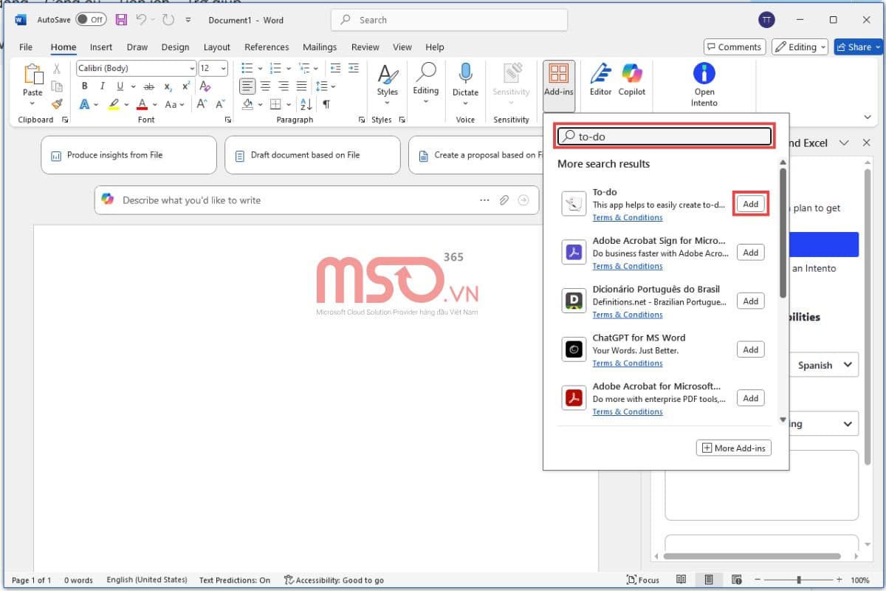This screenshot has height=591, width=886.
Task: Apply strikethrough formatting
Action: click(x=148, y=86)
